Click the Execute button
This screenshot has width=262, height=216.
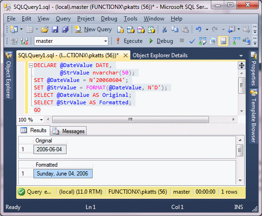click(129, 41)
